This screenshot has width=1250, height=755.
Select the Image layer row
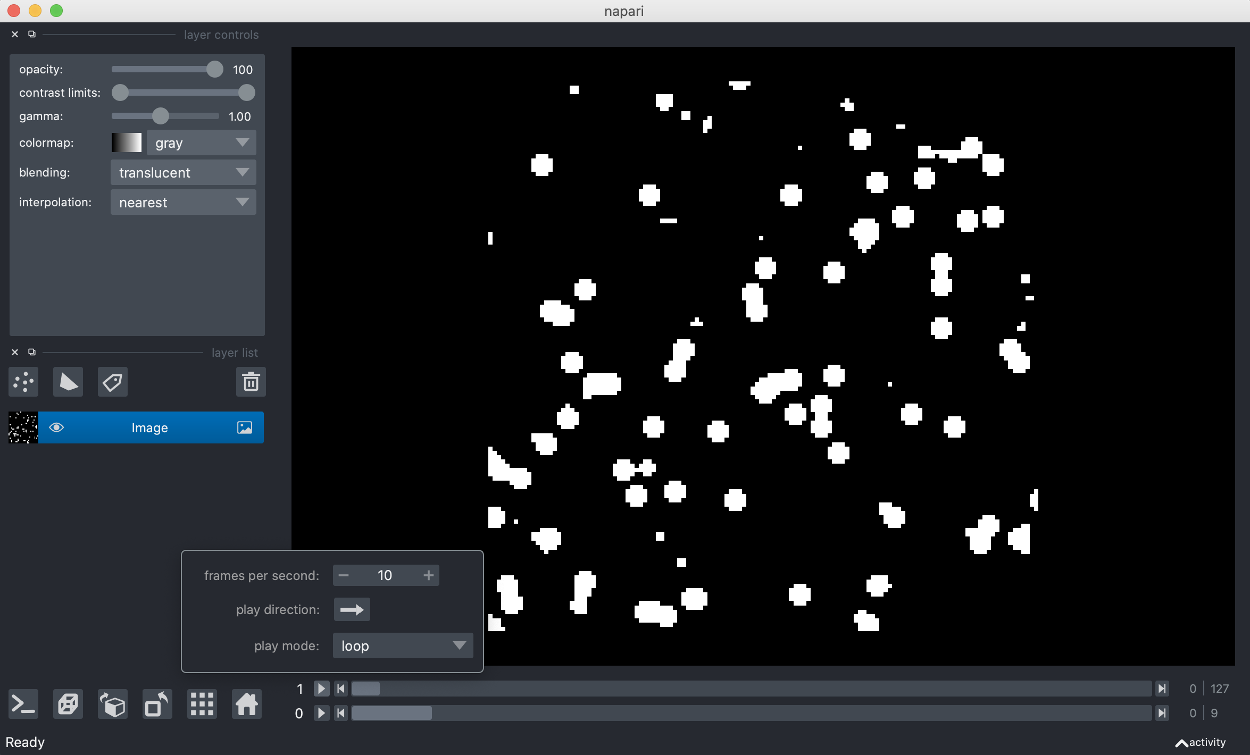[x=136, y=427]
